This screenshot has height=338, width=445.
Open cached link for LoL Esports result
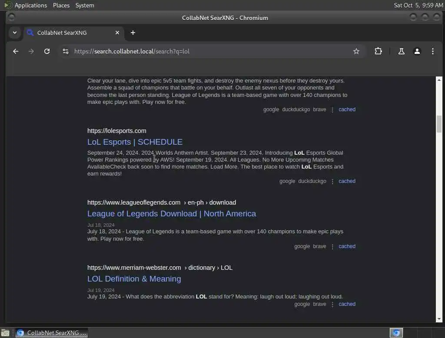[x=347, y=181]
